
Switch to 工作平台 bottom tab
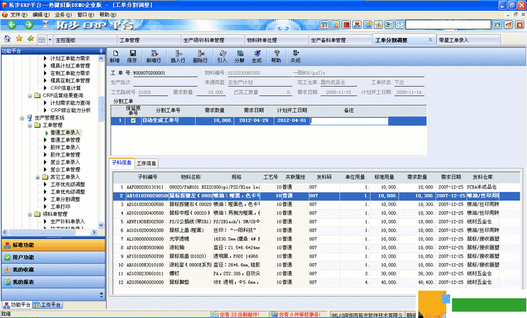(x=48, y=305)
